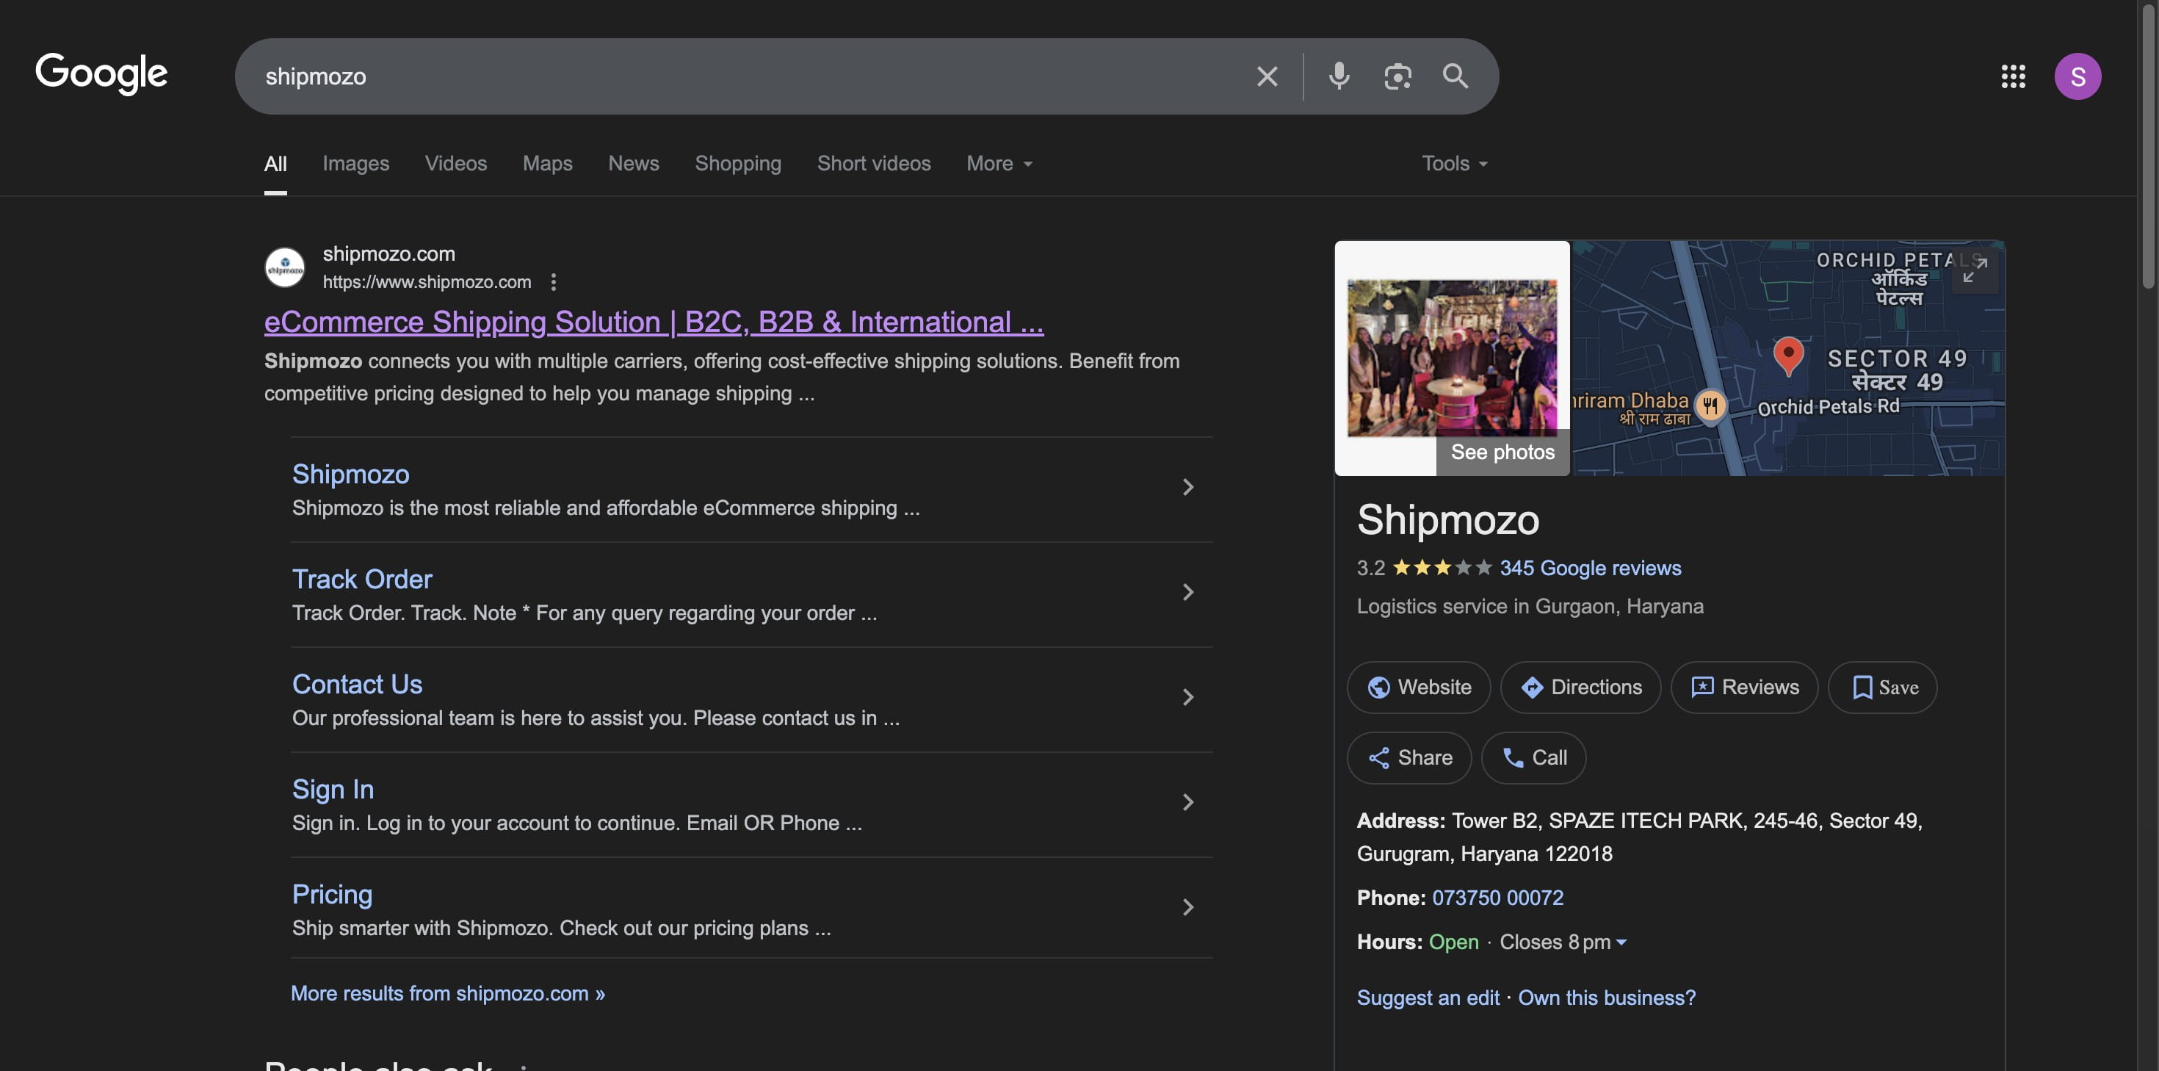Expand the More search filters dropdown

(x=998, y=162)
